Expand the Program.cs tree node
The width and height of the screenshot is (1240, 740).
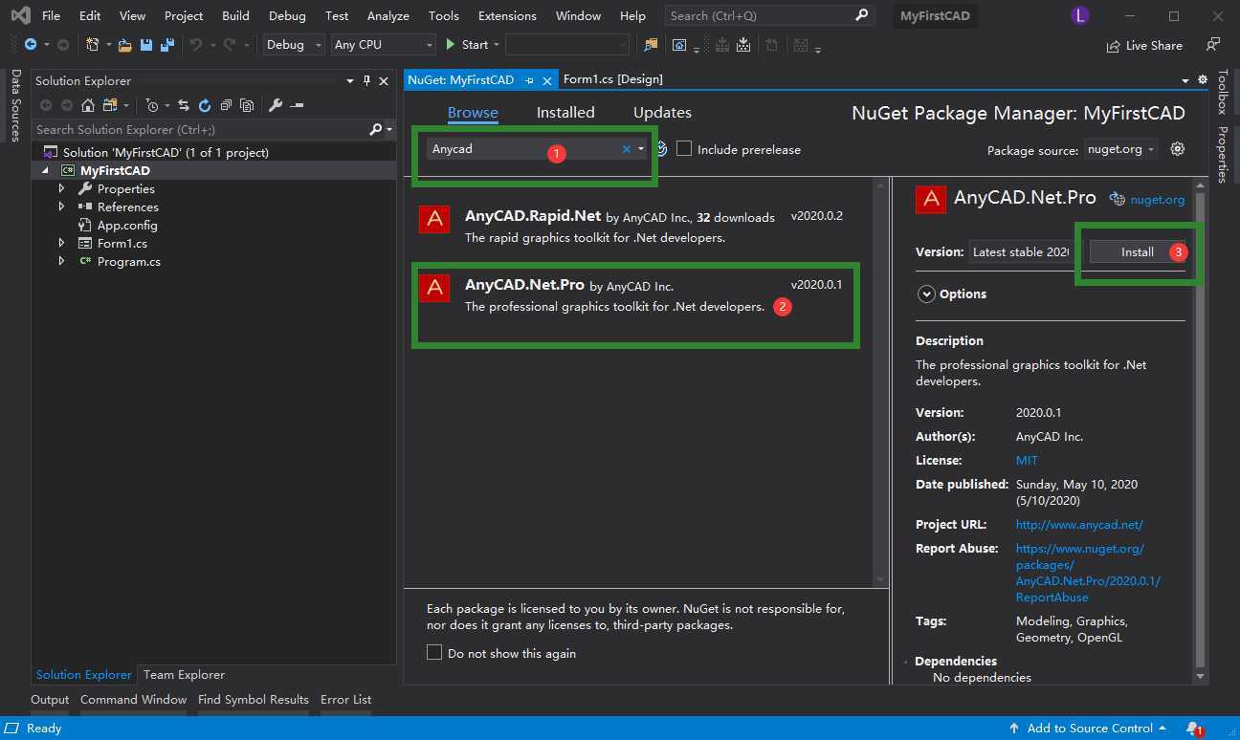pyautogui.click(x=62, y=261)
